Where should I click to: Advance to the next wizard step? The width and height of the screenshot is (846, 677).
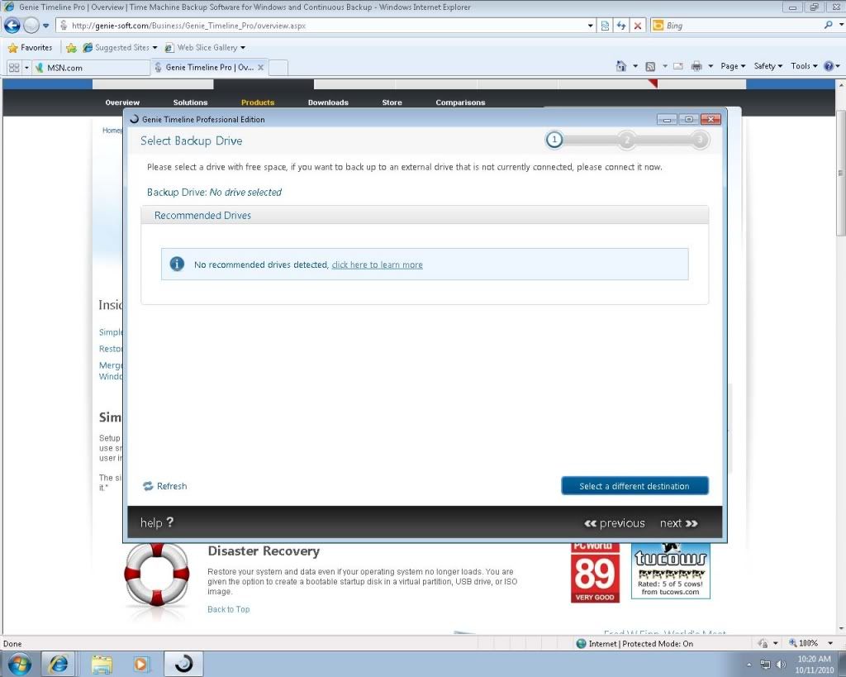(679, 523)
